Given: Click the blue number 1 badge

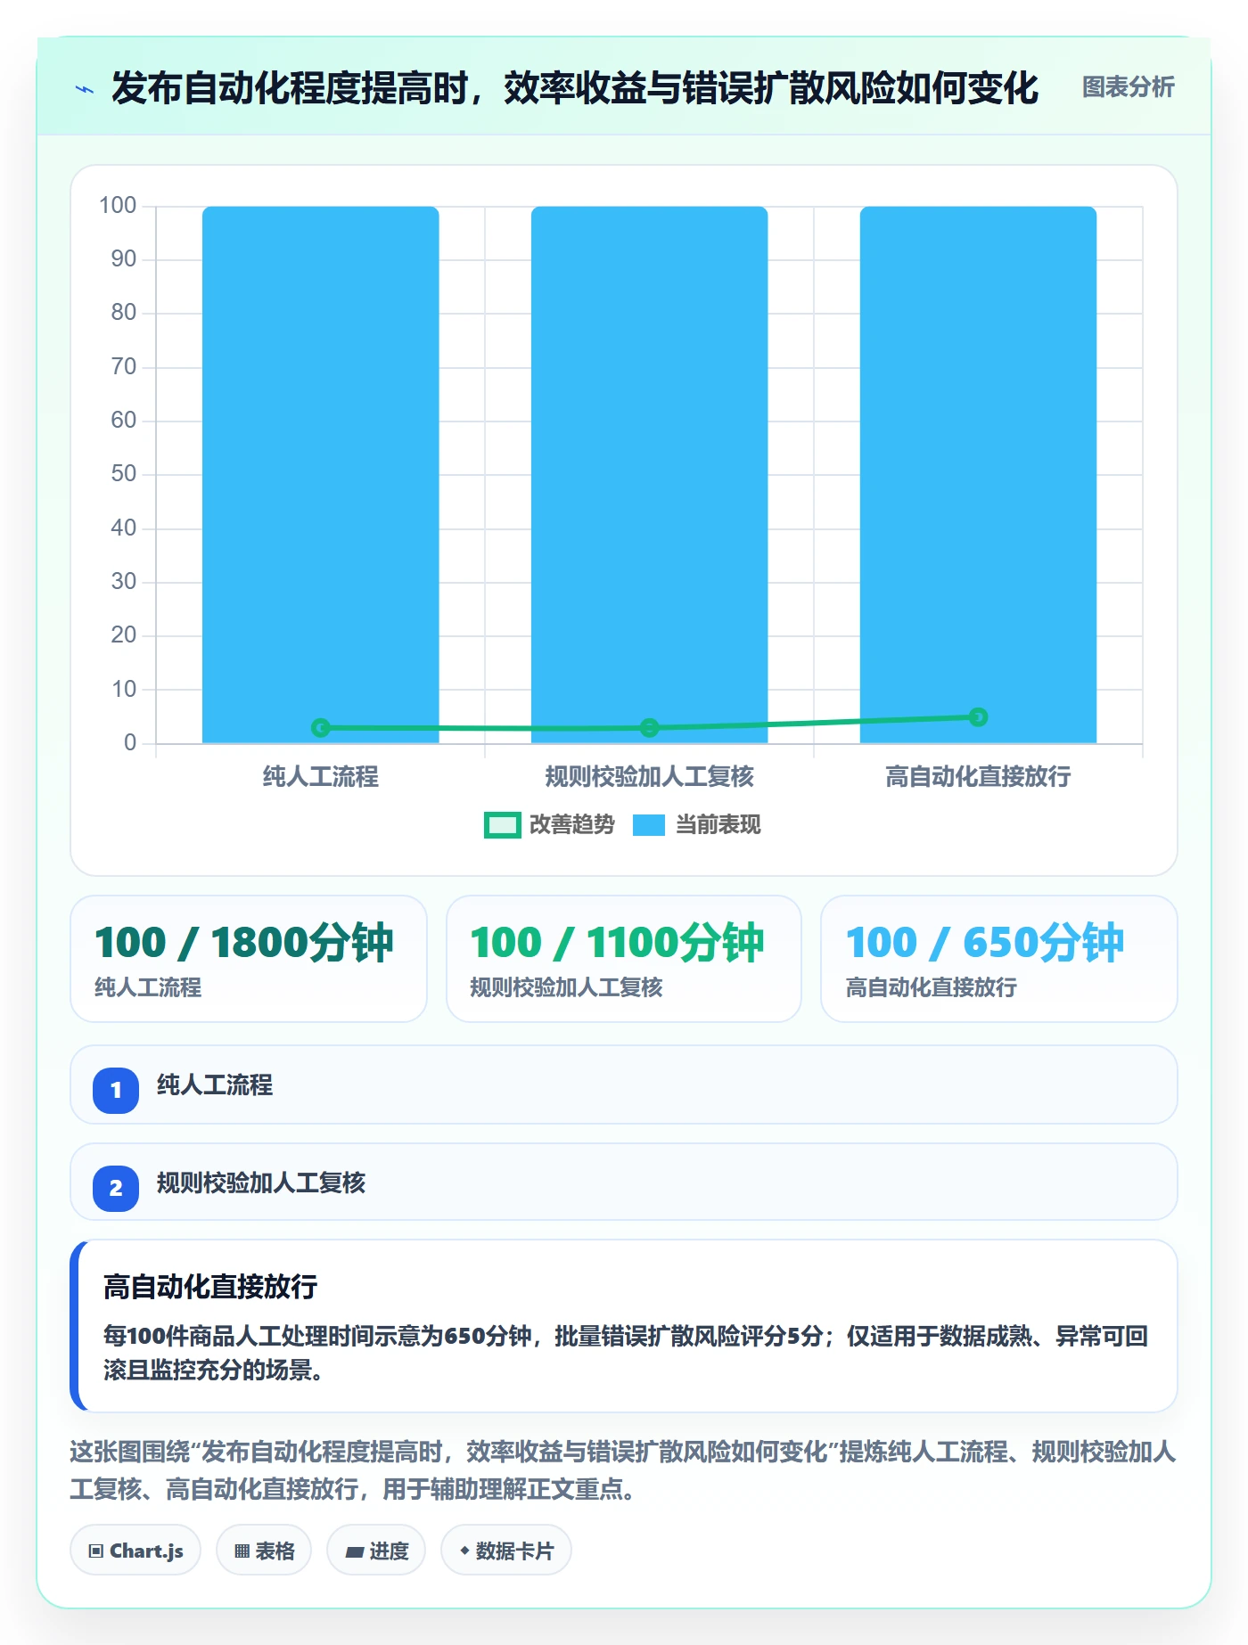Looking at the screenshot, I should pos(116,1090).
